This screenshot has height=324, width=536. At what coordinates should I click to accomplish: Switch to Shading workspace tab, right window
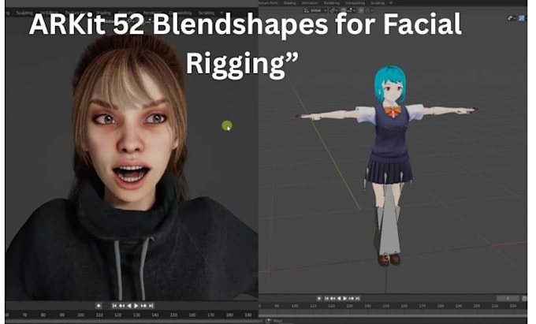click(x=289, y=3)
